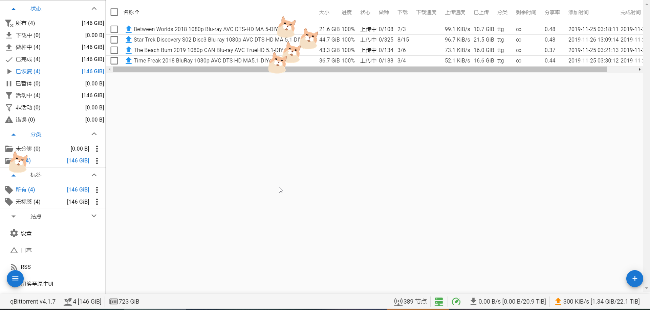
Task: Click the 下载中 download filter icon
Action: point(9,35)
